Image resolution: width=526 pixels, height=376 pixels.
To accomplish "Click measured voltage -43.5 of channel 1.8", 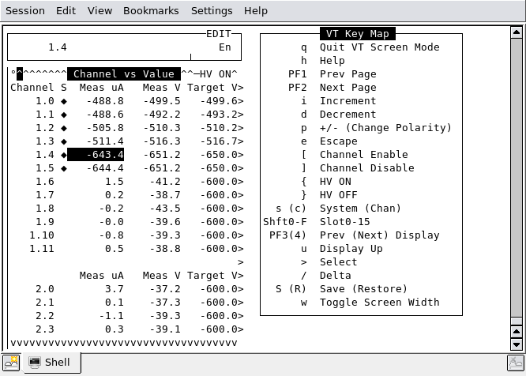I will [x=165, y=209].
